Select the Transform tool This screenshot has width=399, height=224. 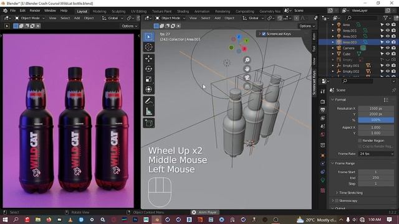148,90
